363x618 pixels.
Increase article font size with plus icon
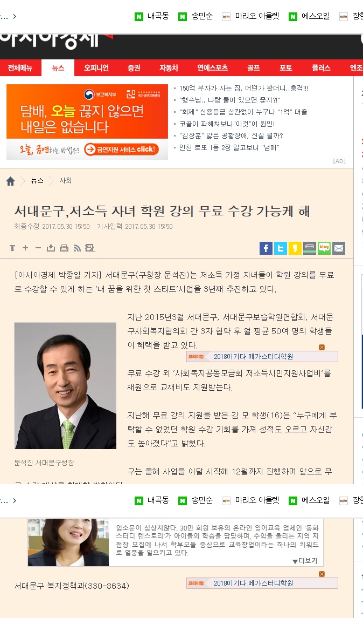pos(25,248)
